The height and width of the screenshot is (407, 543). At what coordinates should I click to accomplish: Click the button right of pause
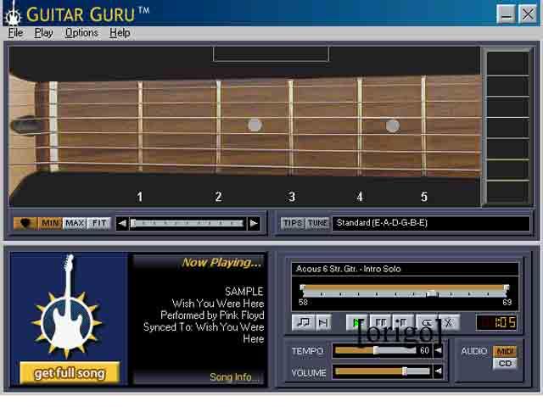coord(402,323)
